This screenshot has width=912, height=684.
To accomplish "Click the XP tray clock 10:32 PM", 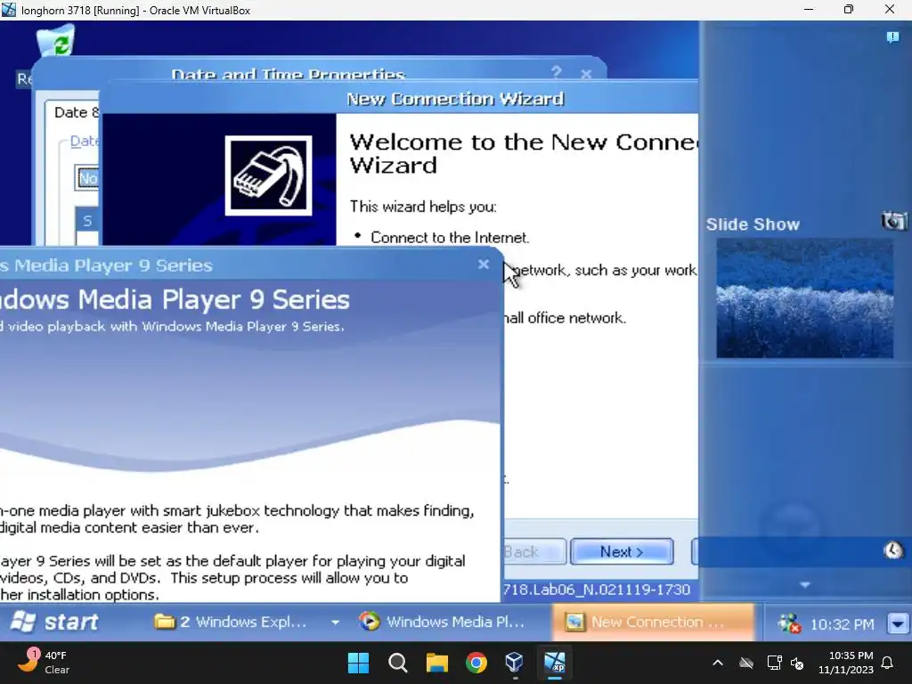I will (x=842, y=624).
